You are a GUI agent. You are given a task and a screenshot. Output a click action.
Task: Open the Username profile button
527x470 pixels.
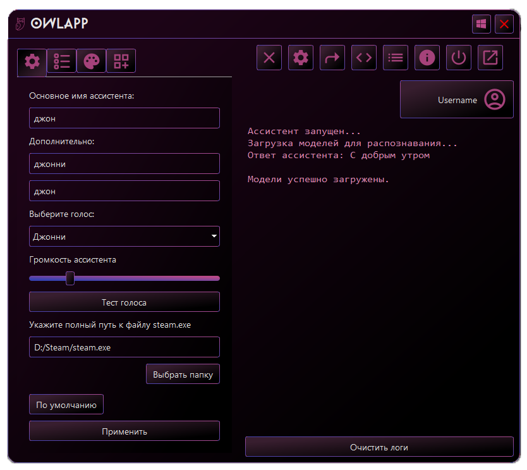click(457, 100)
